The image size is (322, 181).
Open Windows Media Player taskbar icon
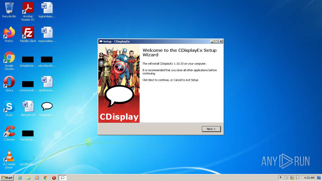[x=37, y=178]
